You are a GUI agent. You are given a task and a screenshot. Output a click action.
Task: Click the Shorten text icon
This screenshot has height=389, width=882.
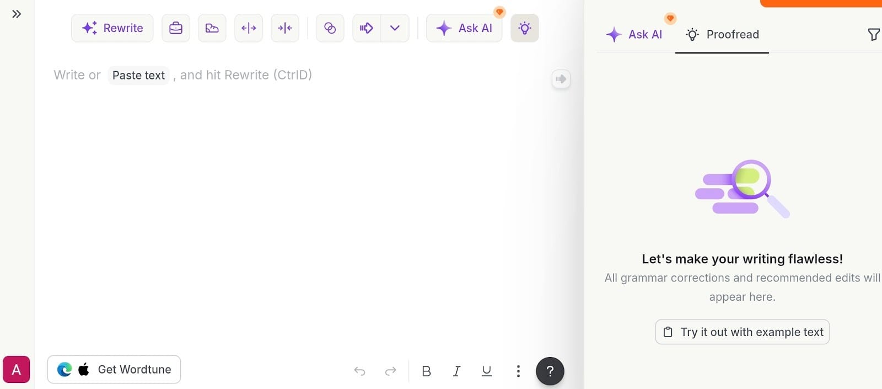point(285,28)
